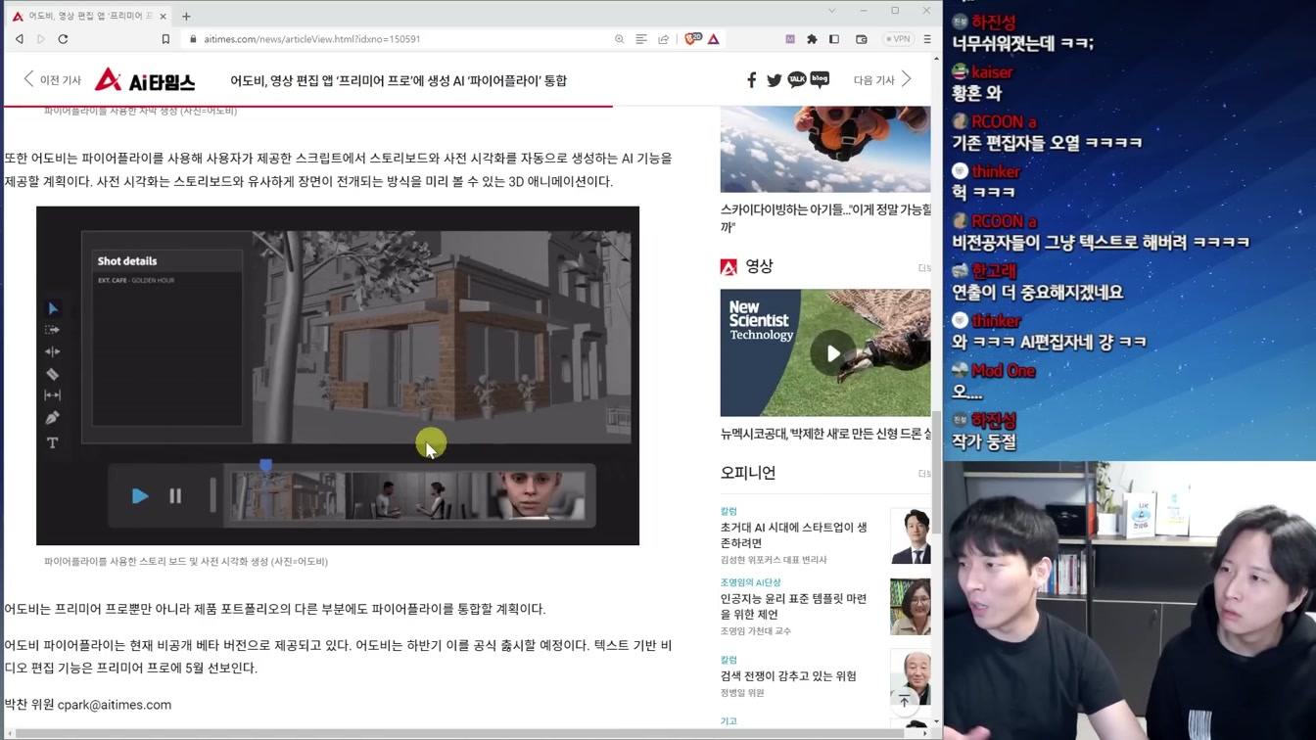Click the track select tool in Firefly image
This screenshot has width=1316, height=740.
(x=53, y=330)
